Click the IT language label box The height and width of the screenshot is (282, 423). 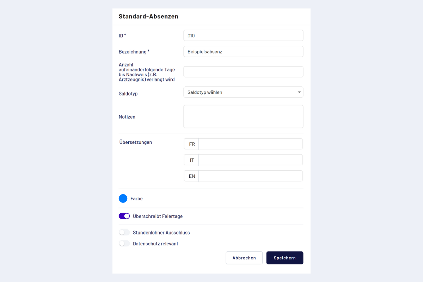(192, 160)
